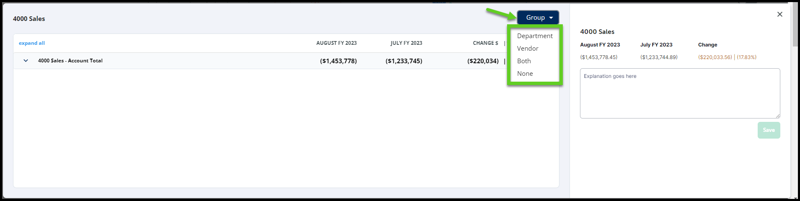Select Both in the Group menu

point(524,61)
